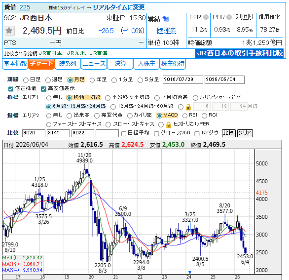The image size is (289, 280).
Task: Select 移動平均線 indicator
Action: click(69, 98)
